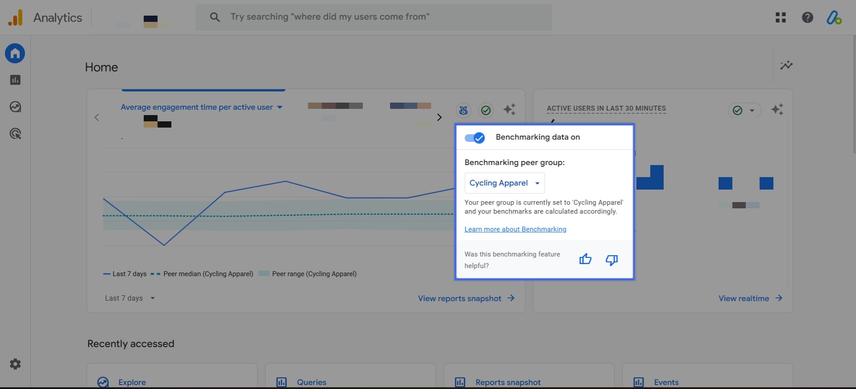Click Events card report icon
This screenshot has height=389, width=856.
click(639, 382)
